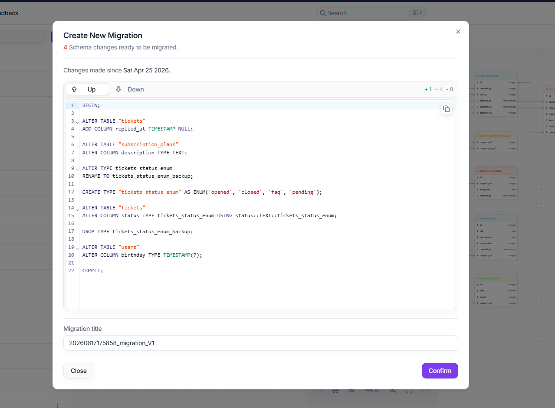This screenshot has width=555, height=408.
Task: Click the project_units table header icon
Action: point(478,219)
